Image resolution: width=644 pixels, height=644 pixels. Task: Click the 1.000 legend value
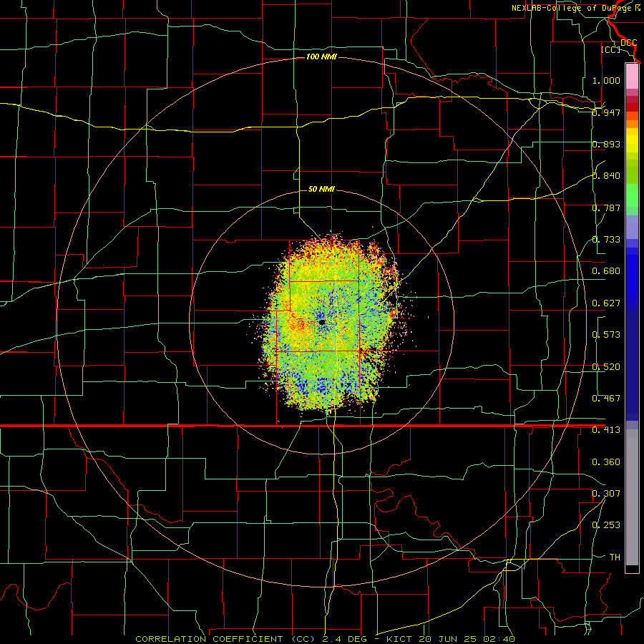[x=606, y=80]
